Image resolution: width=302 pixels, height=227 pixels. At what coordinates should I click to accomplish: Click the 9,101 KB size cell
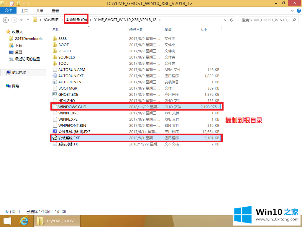212,138
